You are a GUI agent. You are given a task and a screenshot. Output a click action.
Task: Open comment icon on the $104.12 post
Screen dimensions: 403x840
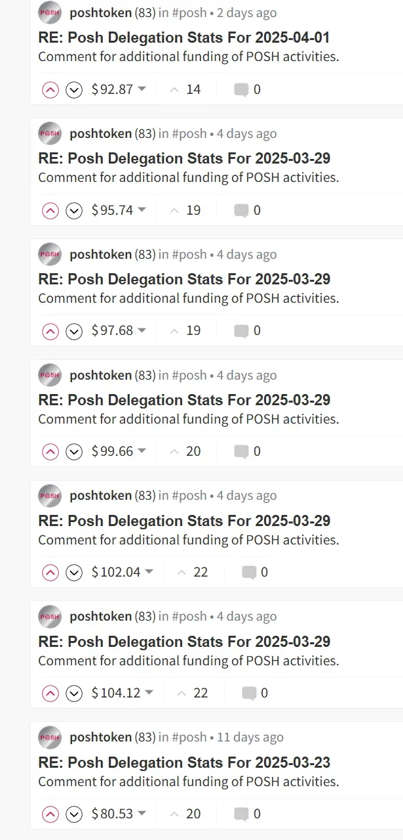click(249, 693)
